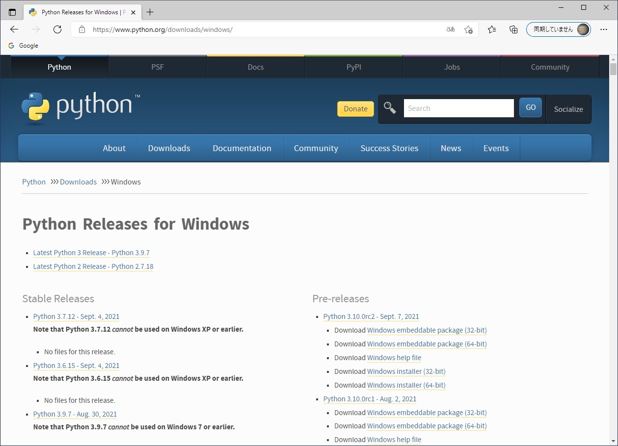The image size is (618, 446).
Task: Select the PSF top tab
Action: point(158,67)
